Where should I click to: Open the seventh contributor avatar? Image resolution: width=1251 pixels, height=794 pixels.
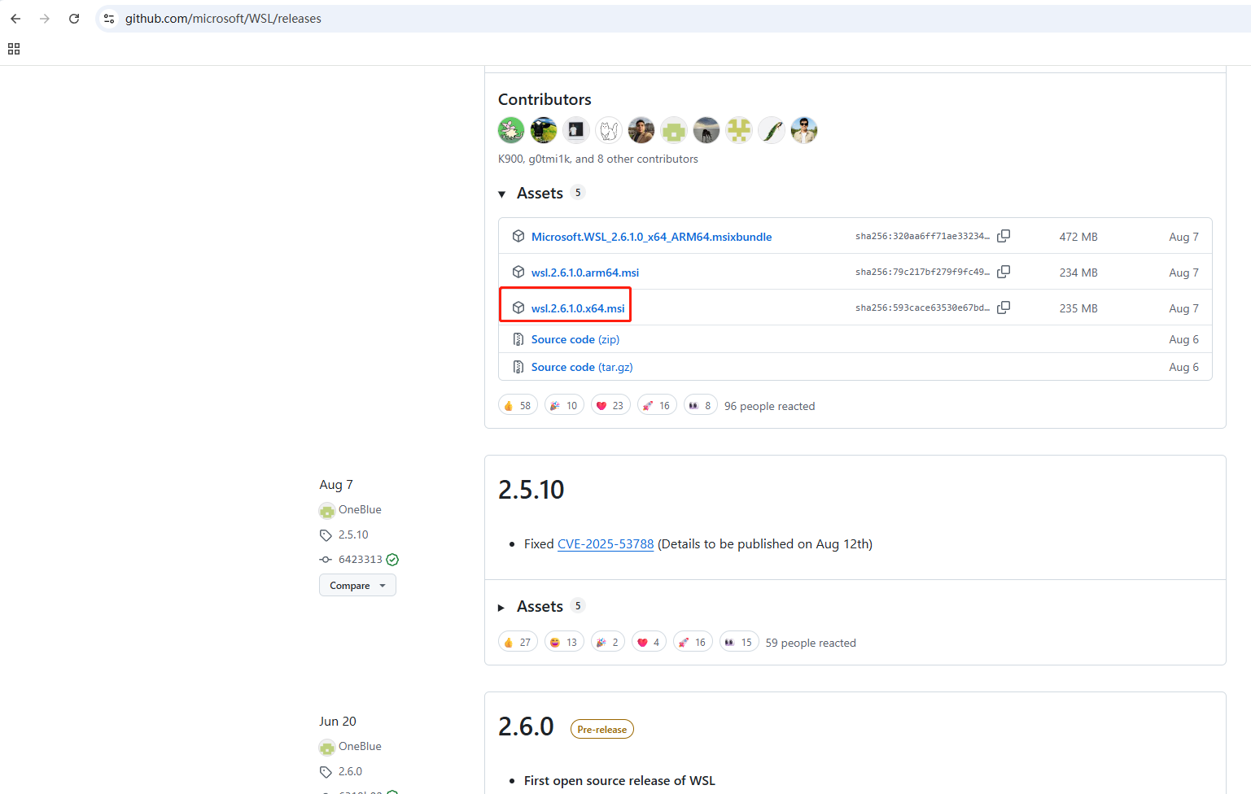pyautogui.click(x=706, y=130)
